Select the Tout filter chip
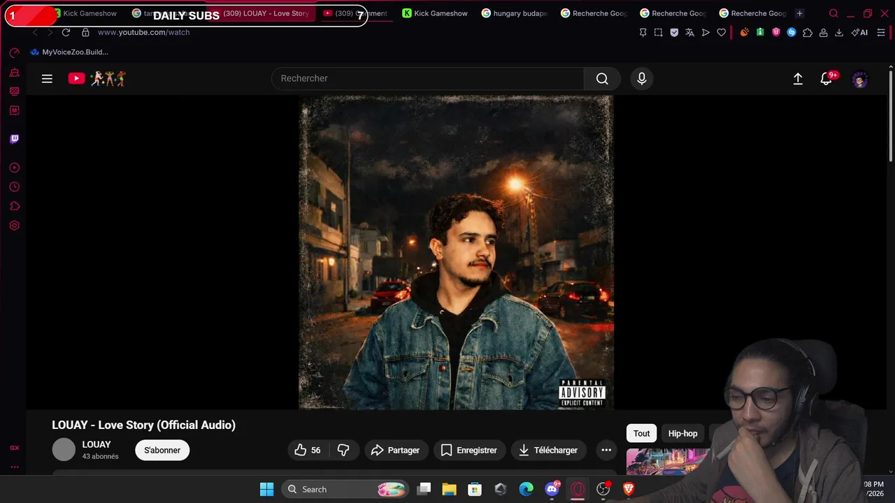This screenshot has height=503, width=895. (642, 434)
